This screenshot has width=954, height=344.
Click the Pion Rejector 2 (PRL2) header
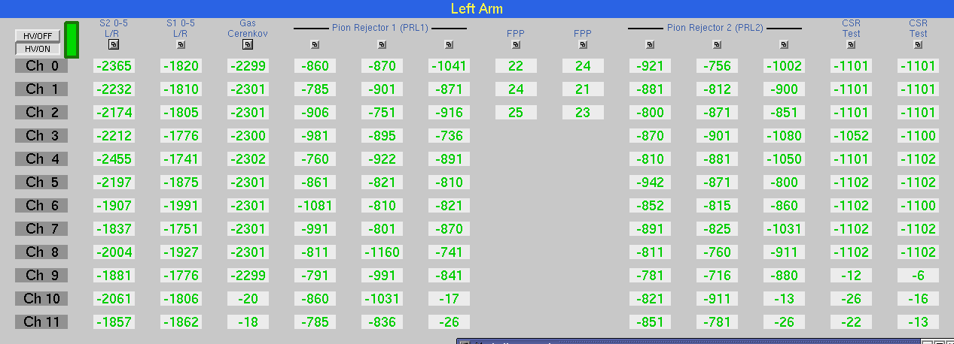[715, 28]
